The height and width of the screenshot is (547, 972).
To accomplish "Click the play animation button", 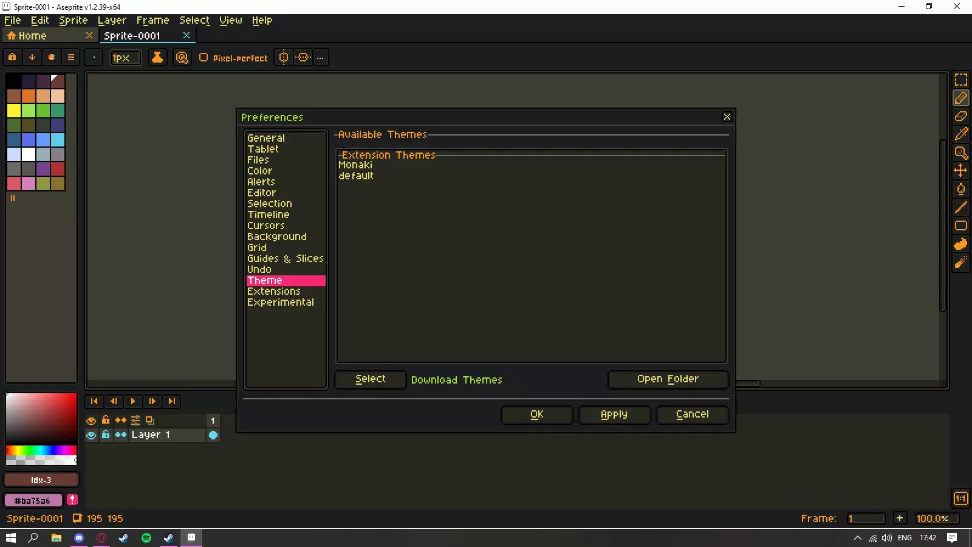I will pos(132,401).
